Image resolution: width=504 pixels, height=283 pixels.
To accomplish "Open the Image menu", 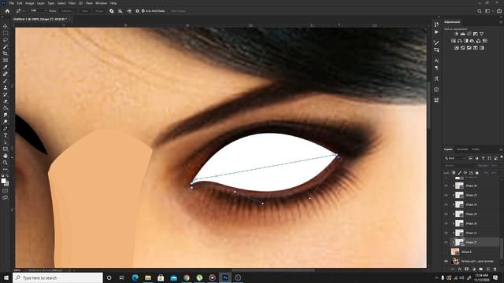I will pyautogui.click(x=30, y=3).
